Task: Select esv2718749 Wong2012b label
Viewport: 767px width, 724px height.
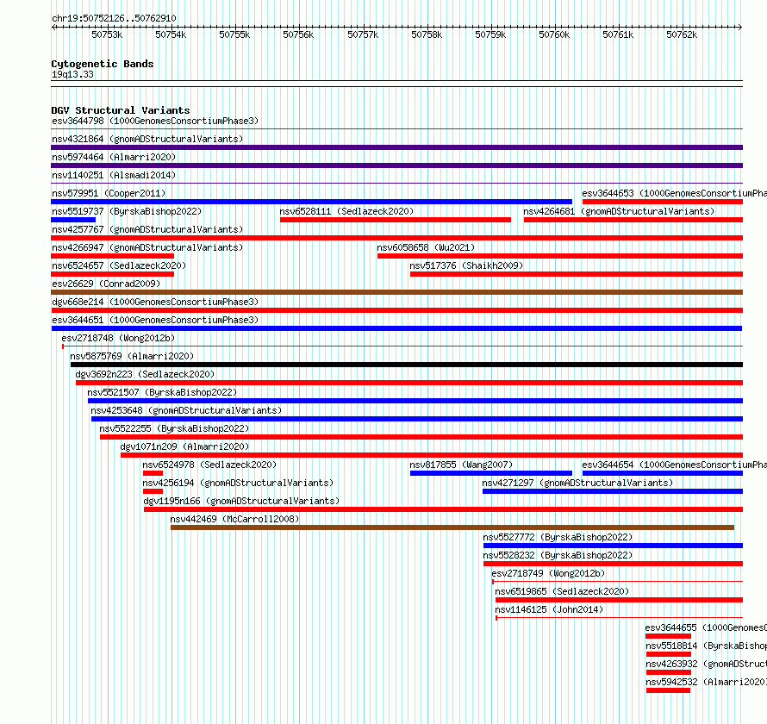Action: [548, 573]
